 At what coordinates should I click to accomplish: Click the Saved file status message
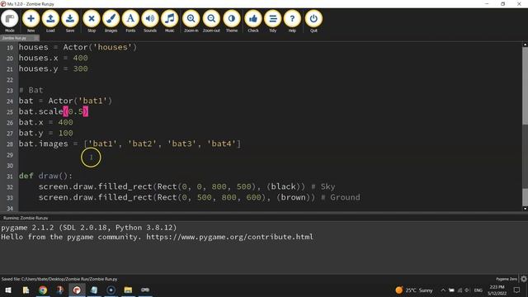pyautogui.click(x=59, y=279)
